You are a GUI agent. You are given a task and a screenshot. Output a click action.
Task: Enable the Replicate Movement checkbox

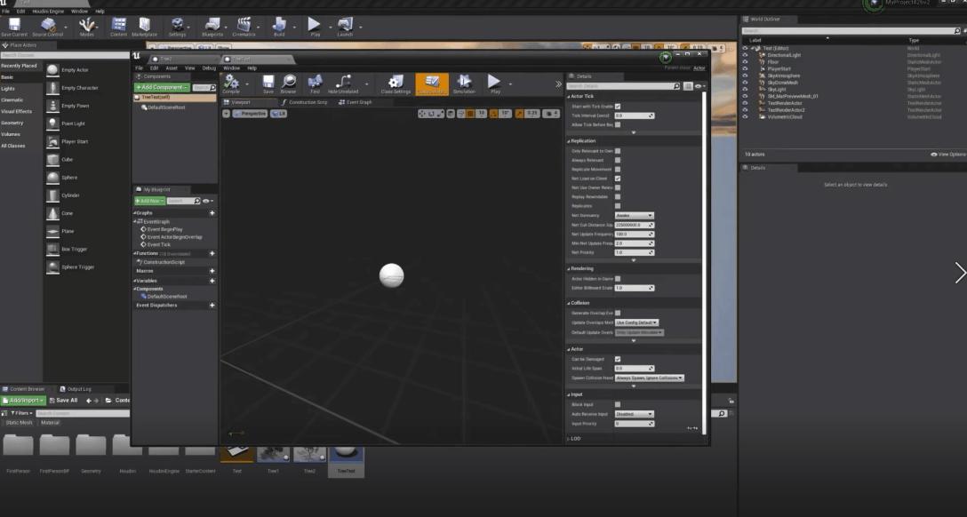(x=617, y=170)
